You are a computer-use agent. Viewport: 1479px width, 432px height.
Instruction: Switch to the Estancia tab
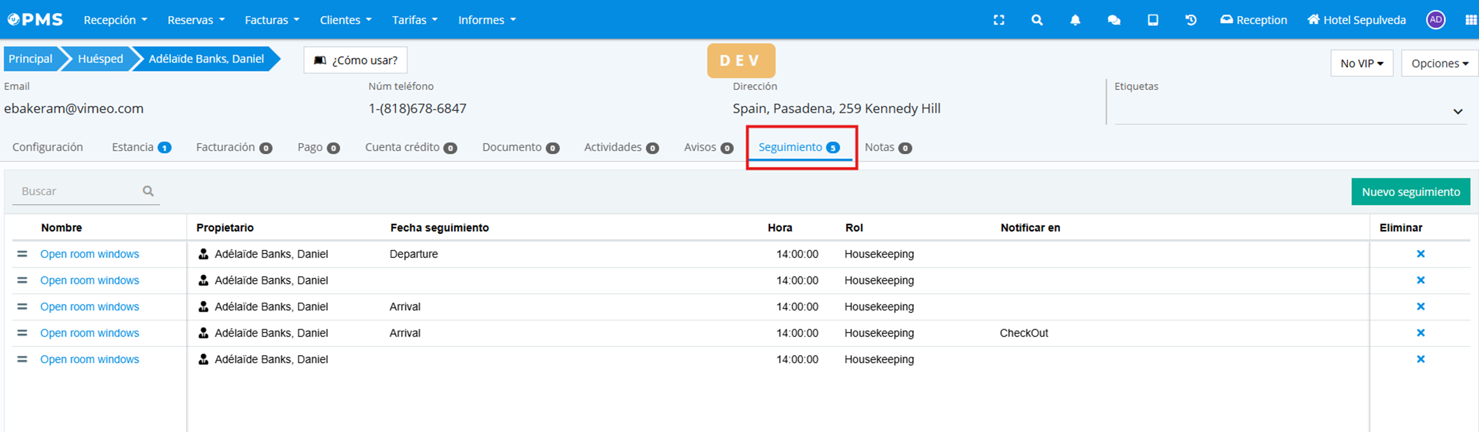point(141,147)
